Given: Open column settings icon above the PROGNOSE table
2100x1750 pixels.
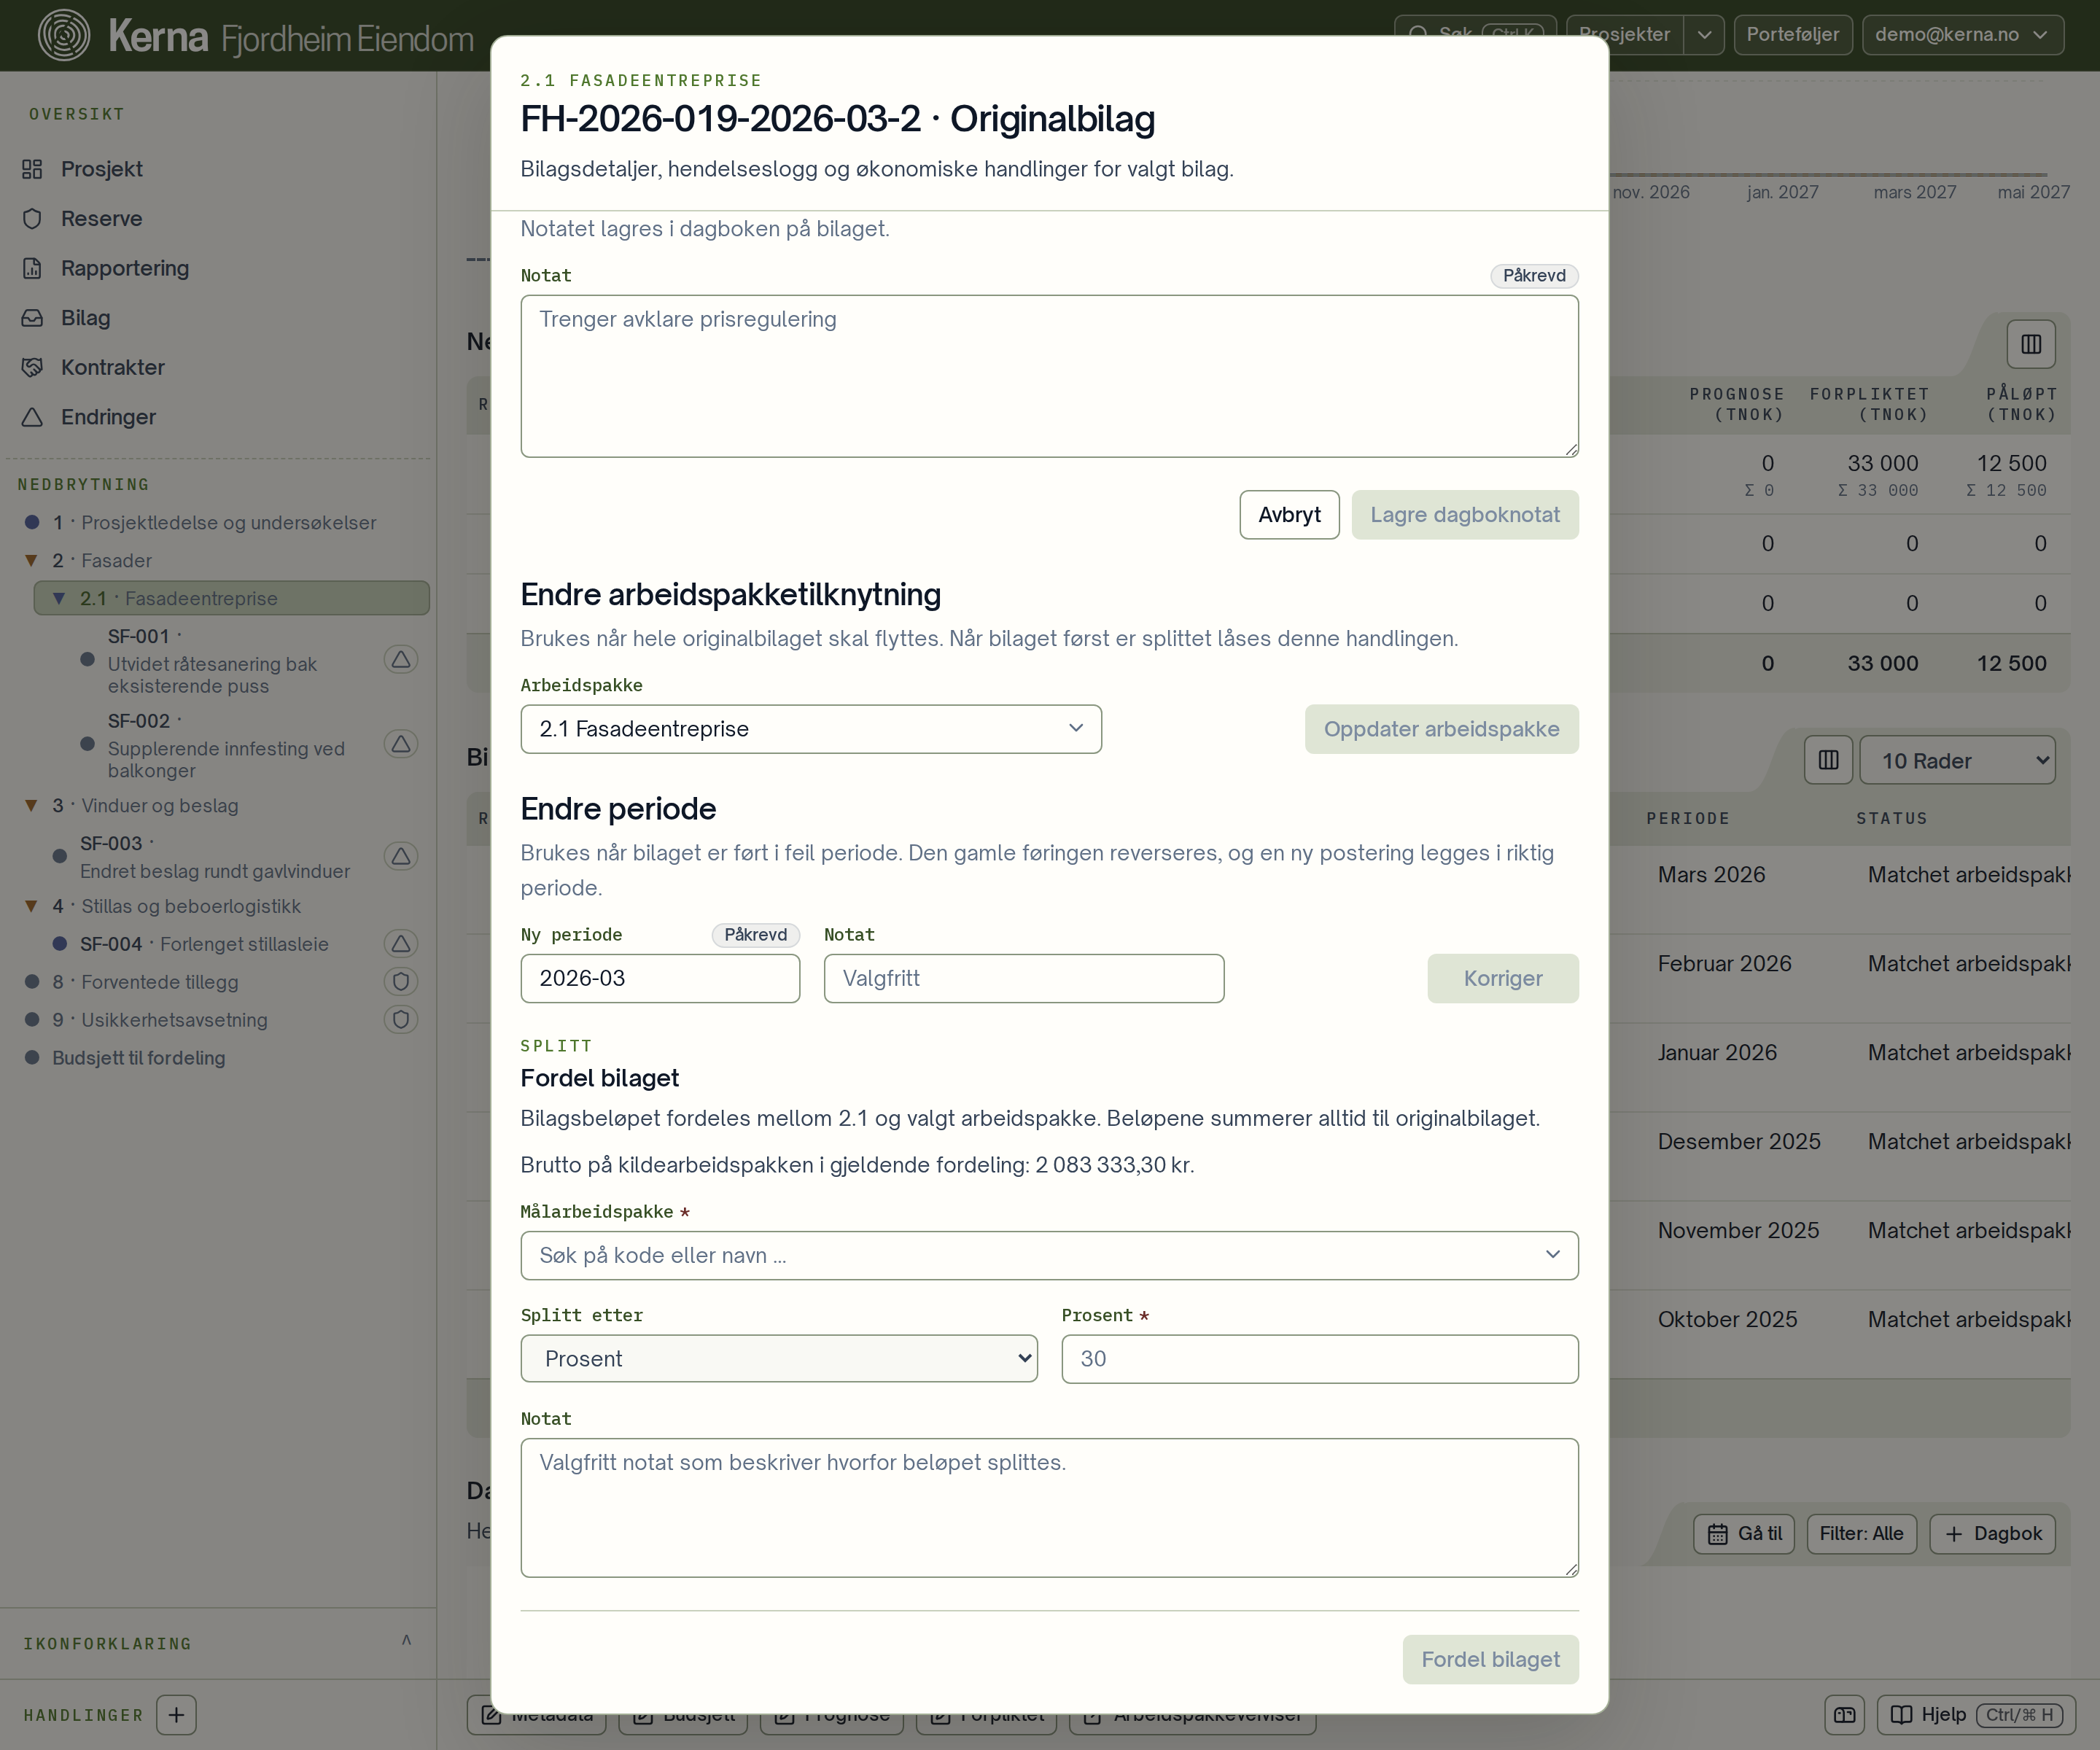Looking at the screenshot, I should [2031, 344].
